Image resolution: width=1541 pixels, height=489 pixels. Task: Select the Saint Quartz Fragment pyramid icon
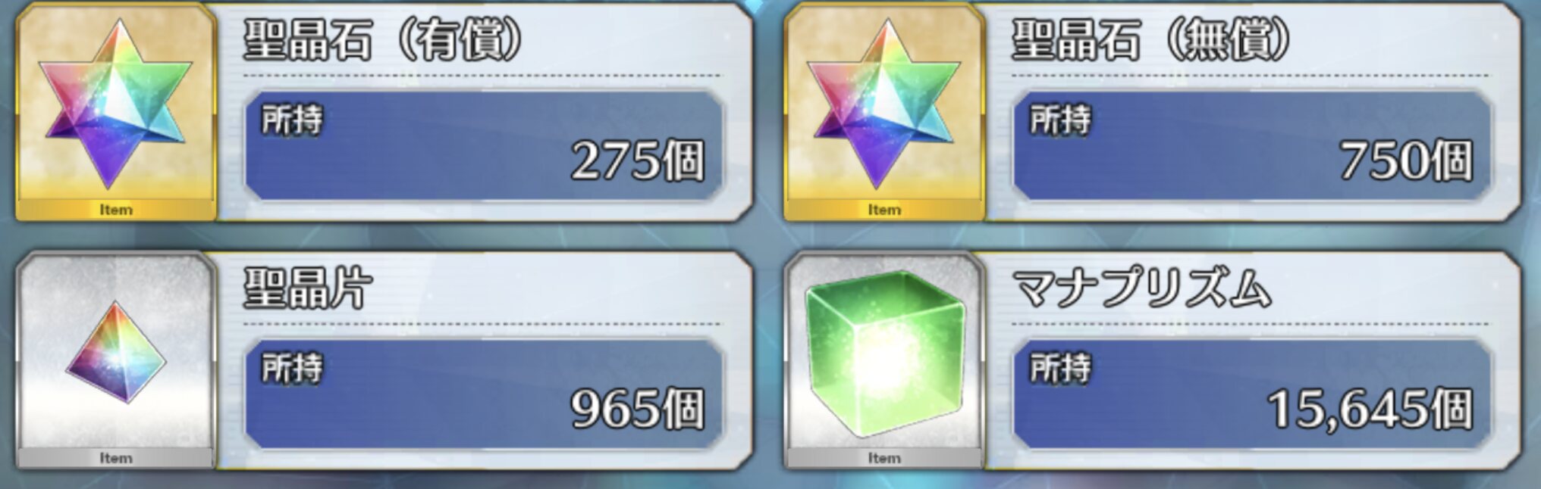tap(115, 352)
